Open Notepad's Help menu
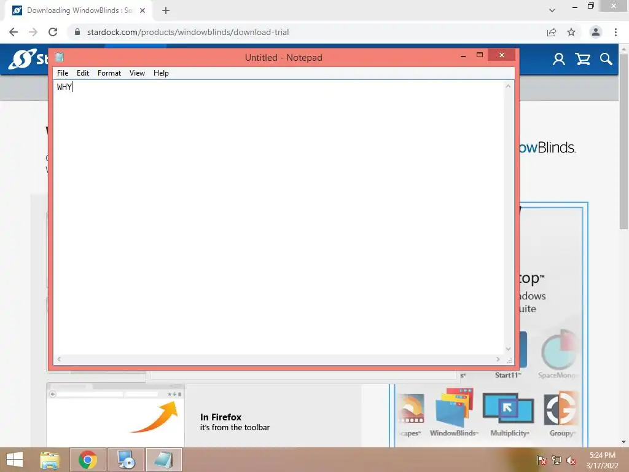629x472 pixels. [x=161, y=73]
